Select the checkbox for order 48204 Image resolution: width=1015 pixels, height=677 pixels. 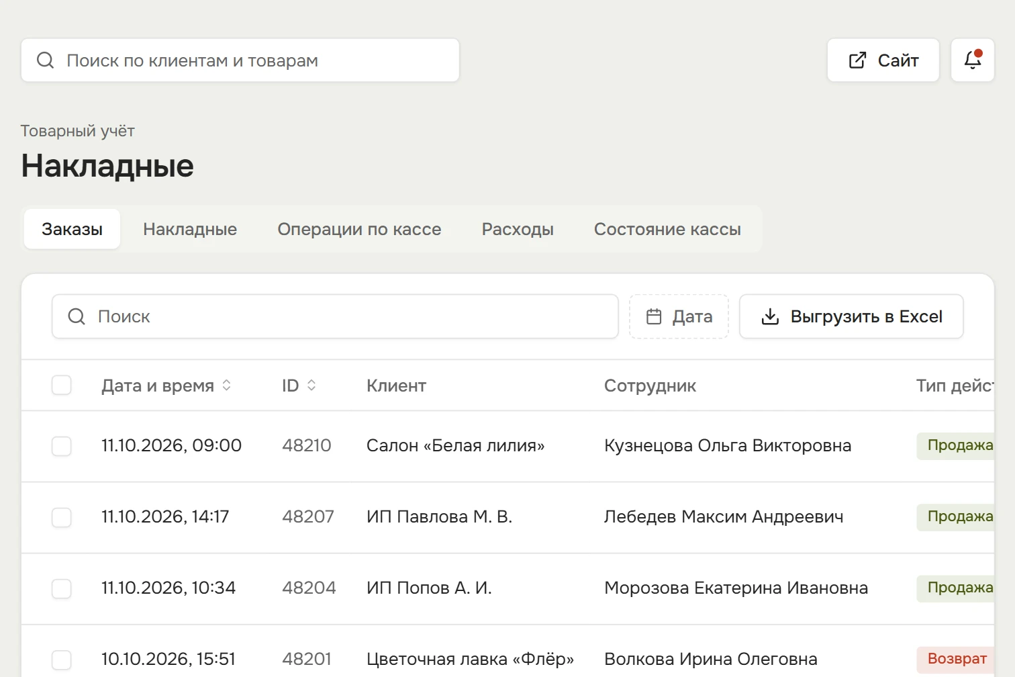pos(62,588)
